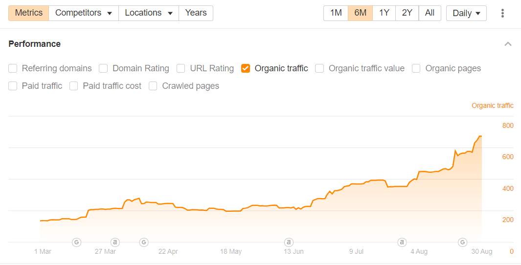Enable the Organic traffic value checkbox
This screenshot has width=521, height=265.
click(319, 68)
